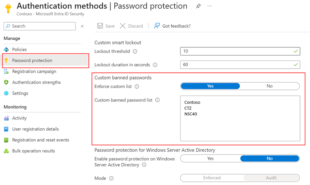Go to Authentication strengths
Screen dimensions: 310x185
point(36,83)
